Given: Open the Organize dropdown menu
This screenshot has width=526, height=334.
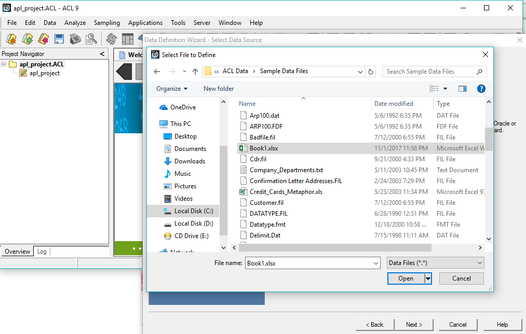Looking at the screenshot, I should click(172, 89).
